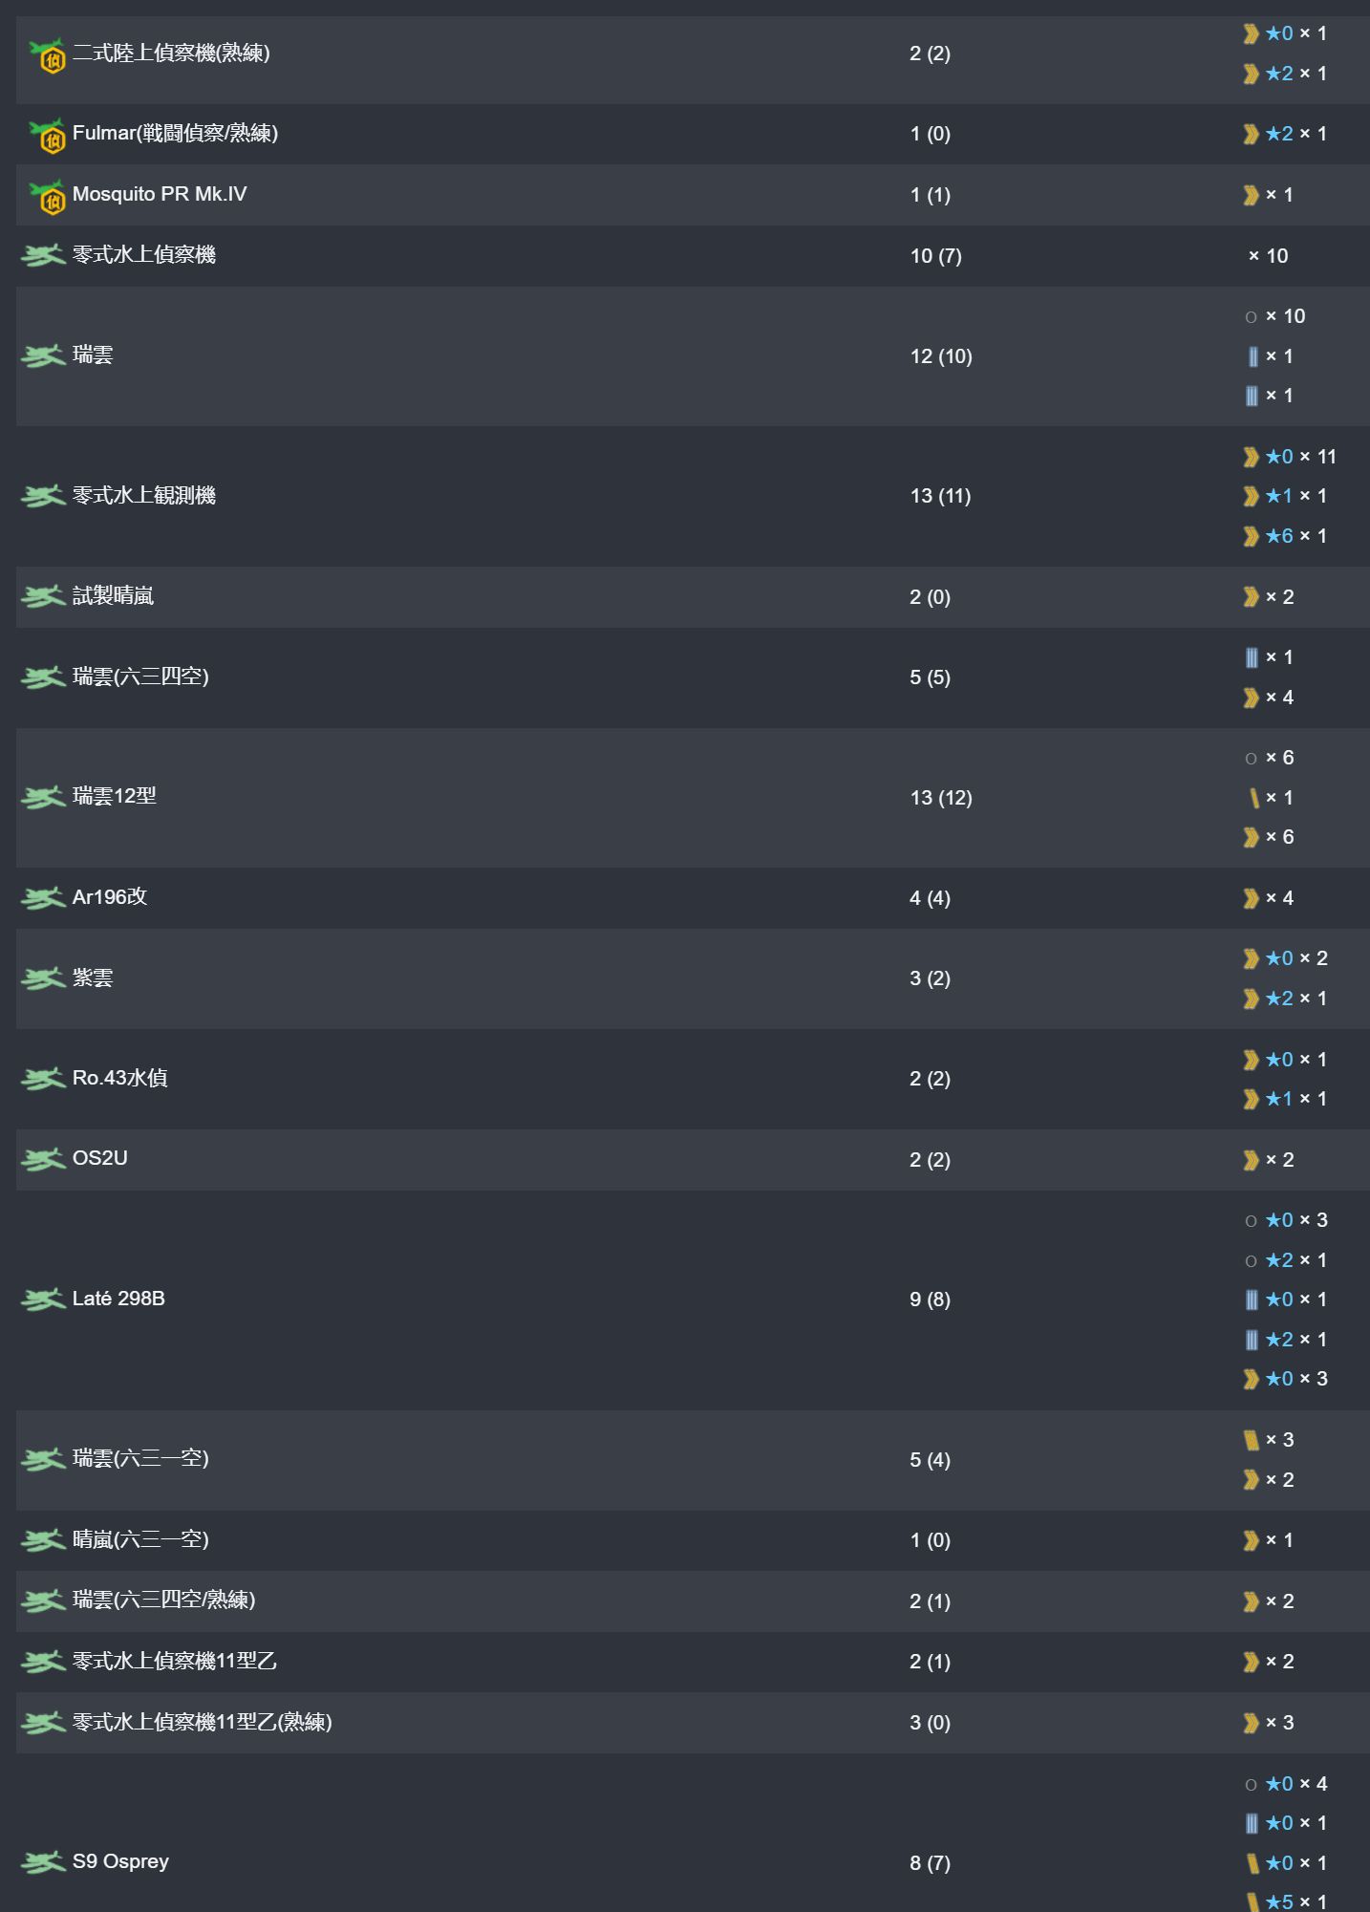Select the 紫雲 equipment name

(93, 978)
